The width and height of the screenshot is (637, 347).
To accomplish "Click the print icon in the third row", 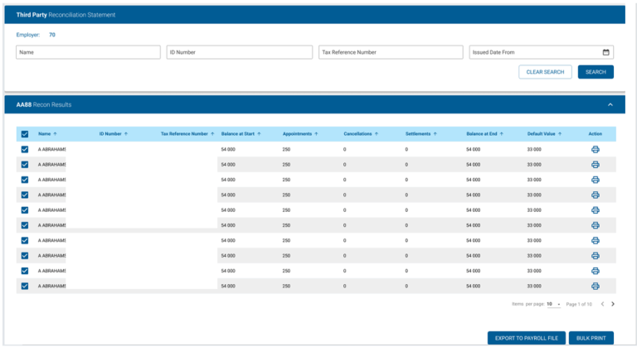I will pos(596,180).
